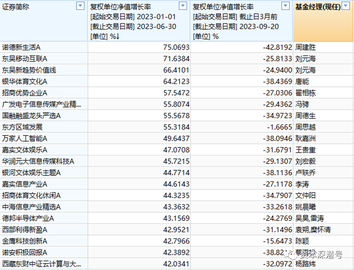Screen dimensions: 354x270
Task: Select manager name 李涛
Action: [302, 184]
